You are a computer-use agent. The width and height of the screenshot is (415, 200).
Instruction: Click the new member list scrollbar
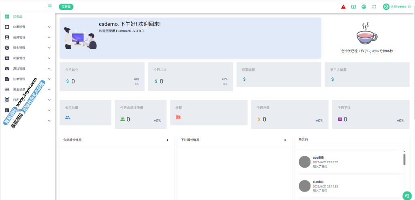click(404, 159)
